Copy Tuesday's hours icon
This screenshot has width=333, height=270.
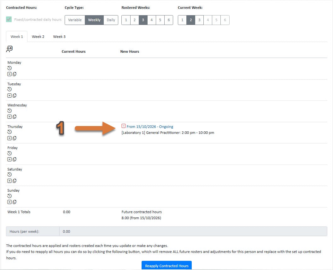tap(15, 95)
